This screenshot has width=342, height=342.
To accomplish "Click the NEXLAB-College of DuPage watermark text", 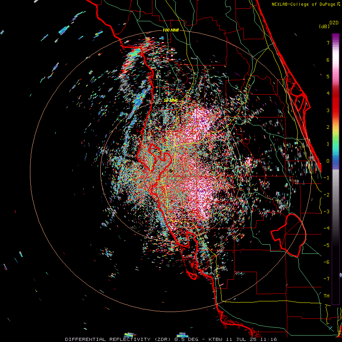I will (304, 4).
